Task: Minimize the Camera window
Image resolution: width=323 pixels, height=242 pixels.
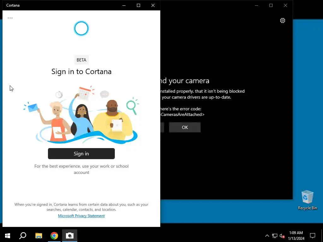Action: pyautogui.click(x=256, y=5)
